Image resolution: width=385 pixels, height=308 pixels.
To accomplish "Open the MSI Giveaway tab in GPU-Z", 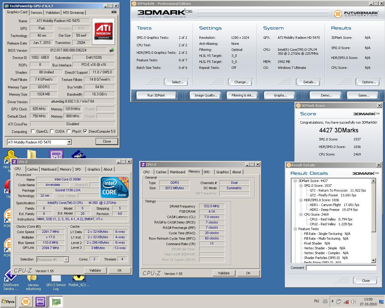I will pyautogui.click(x=73, y=12).
